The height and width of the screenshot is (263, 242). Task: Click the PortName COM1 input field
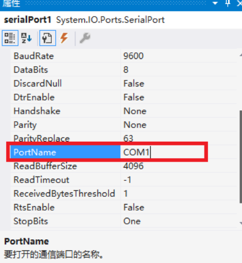162,152
